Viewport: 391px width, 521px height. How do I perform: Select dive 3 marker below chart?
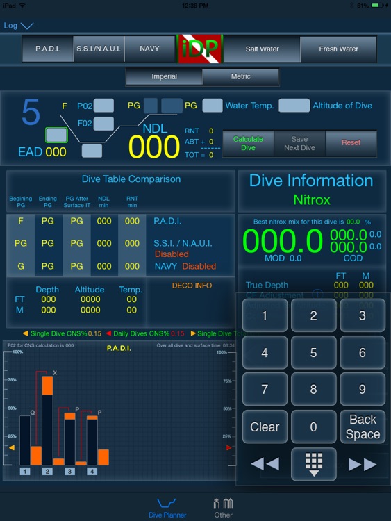(x=69, y=471)
